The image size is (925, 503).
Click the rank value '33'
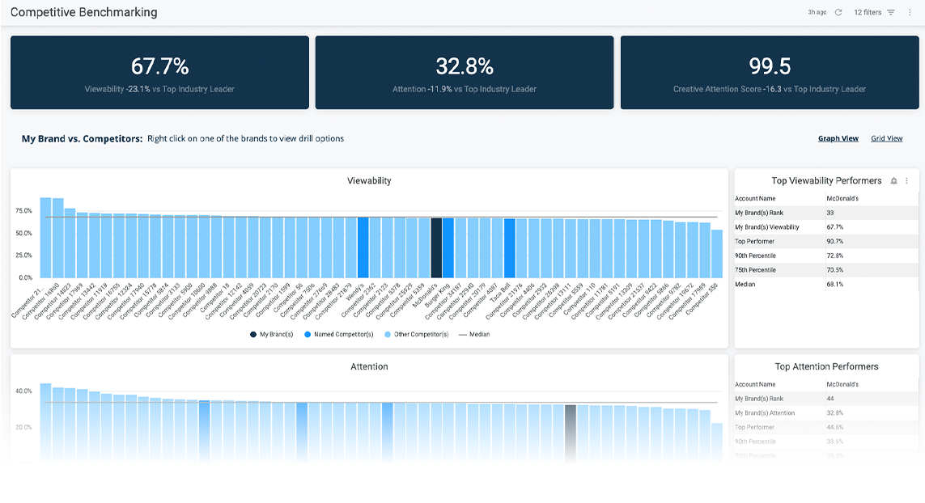830,213
